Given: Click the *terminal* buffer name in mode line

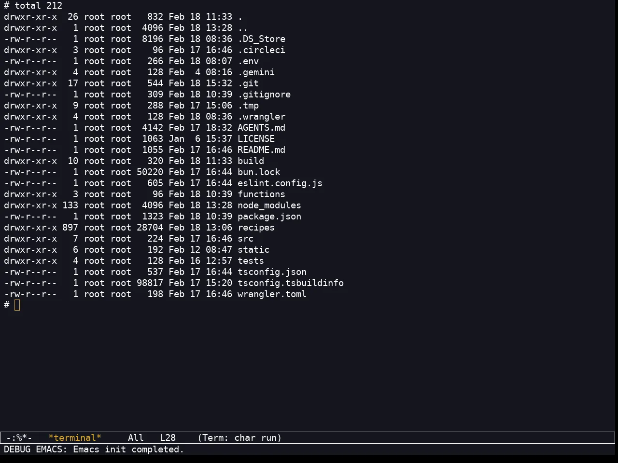Looking at the screenshot, I should click(x=75, y=438).
